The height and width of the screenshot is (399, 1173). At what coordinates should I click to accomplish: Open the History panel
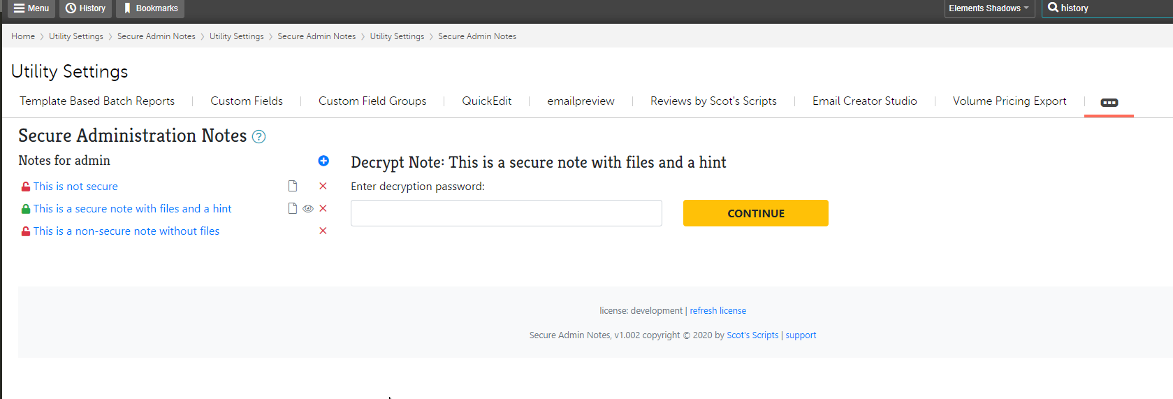(x=85, y=8)
